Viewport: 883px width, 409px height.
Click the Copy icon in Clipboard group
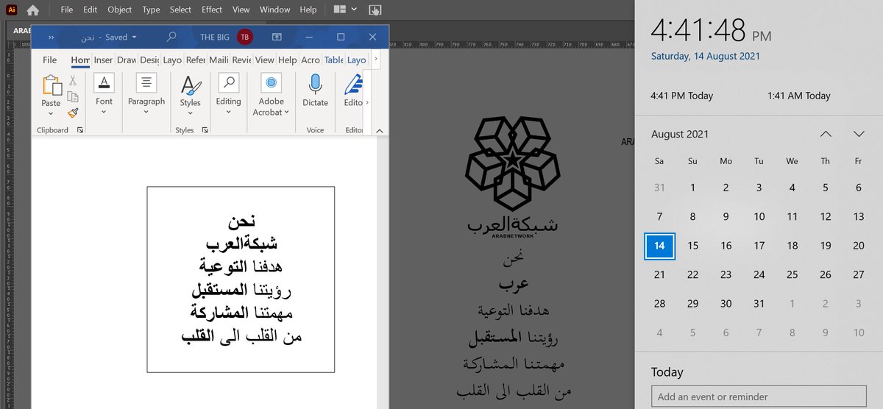pos(73,96)
